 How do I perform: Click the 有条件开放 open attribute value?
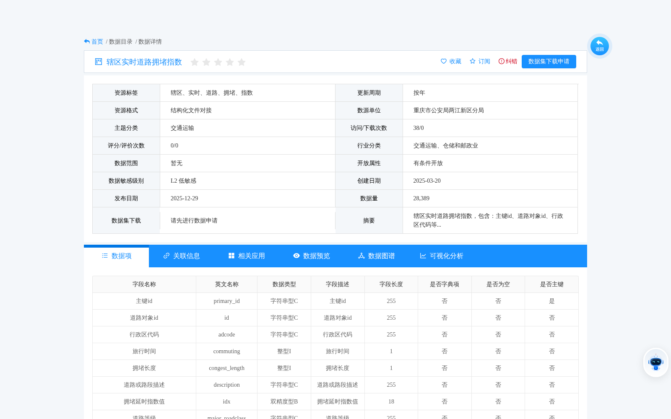click(x=428, y=163)
